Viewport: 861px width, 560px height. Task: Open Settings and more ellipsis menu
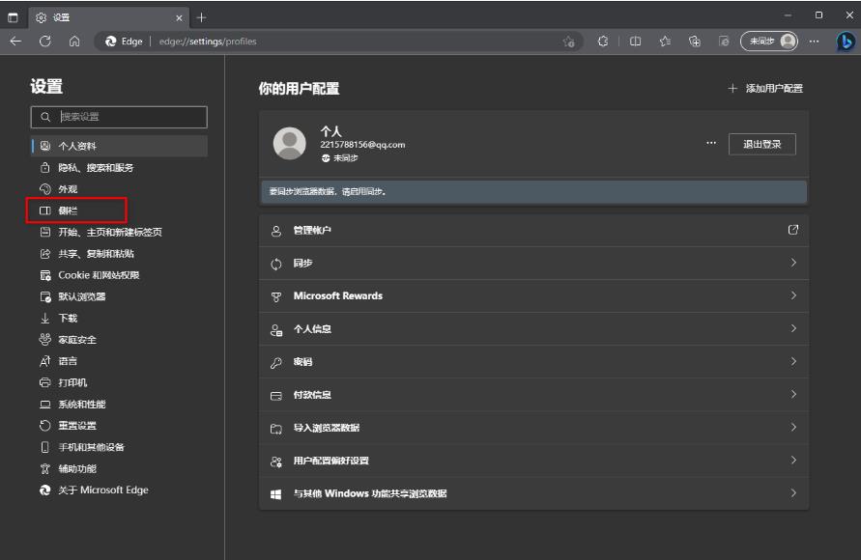[815, 42]
